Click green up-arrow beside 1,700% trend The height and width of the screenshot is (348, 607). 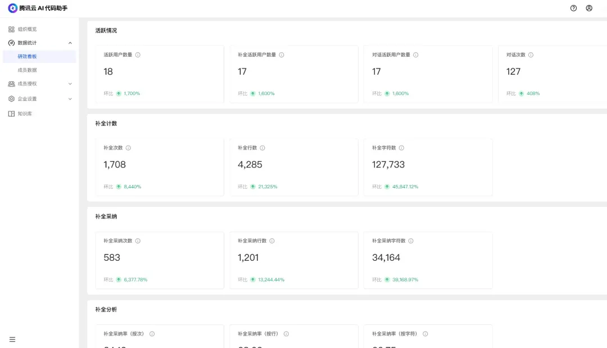coord(119,94)
